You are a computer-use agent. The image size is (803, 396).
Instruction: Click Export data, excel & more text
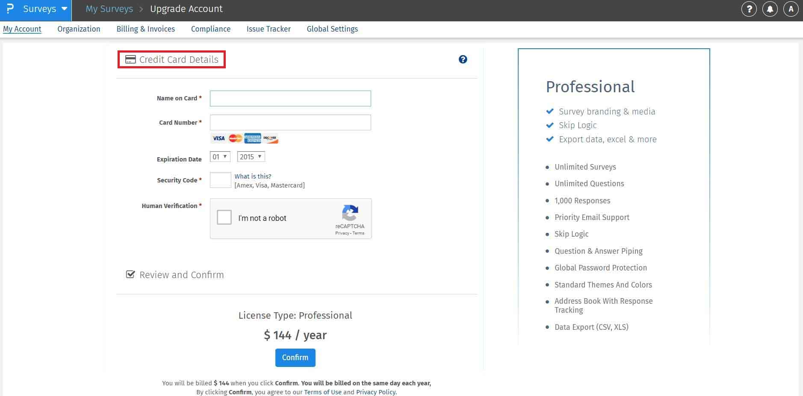click(608, 139)
